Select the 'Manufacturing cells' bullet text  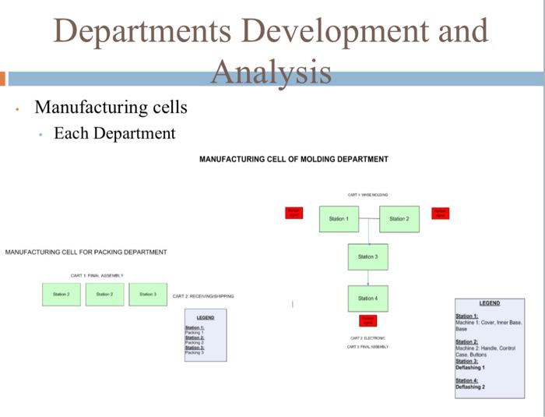tap(111, 107)
